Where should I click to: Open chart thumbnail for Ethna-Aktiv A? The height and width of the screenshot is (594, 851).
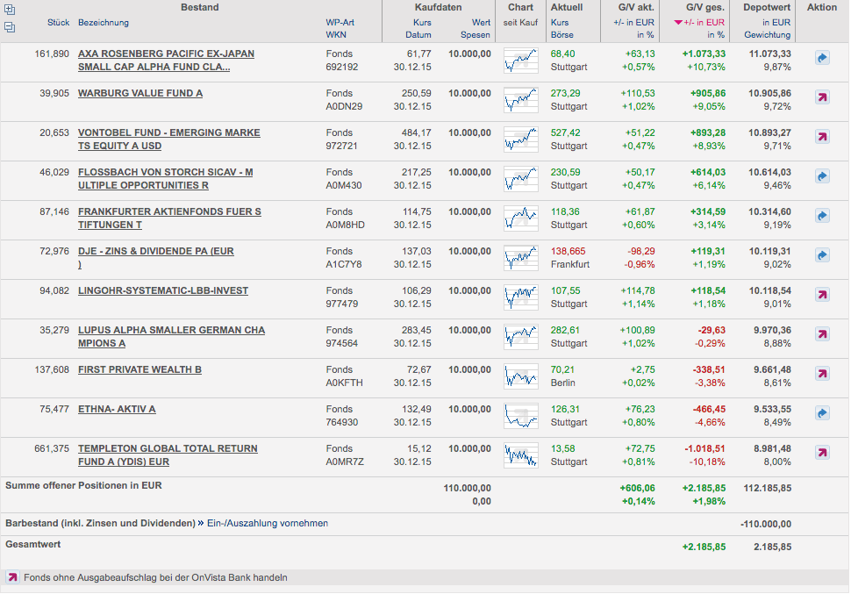521,416
